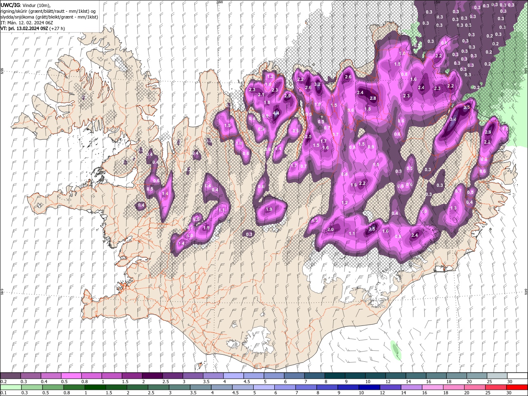Select the pale green 0.1 swatch in rain scale
The image size is (528, 396).
pos(11,387)
